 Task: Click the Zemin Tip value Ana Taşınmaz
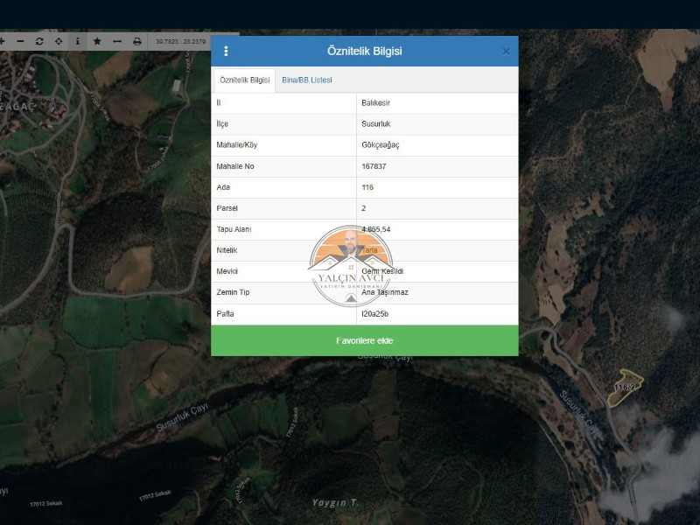click(x=385, y=292)
